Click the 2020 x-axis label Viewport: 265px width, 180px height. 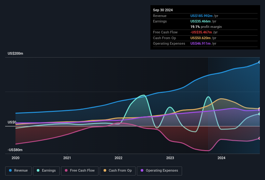tap(15, 158)
